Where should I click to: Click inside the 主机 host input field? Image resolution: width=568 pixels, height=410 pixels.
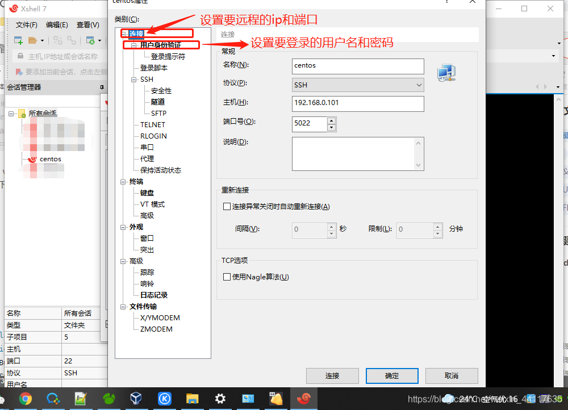tap(358, 104)
